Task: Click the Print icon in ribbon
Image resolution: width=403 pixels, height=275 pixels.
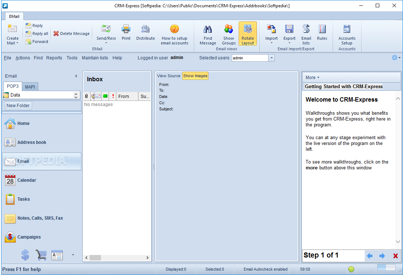Action: pos(126,29)
